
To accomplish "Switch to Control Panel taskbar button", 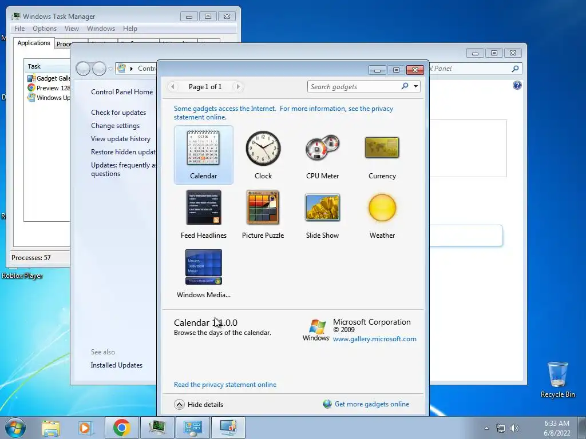I will [x=192, y=428].
